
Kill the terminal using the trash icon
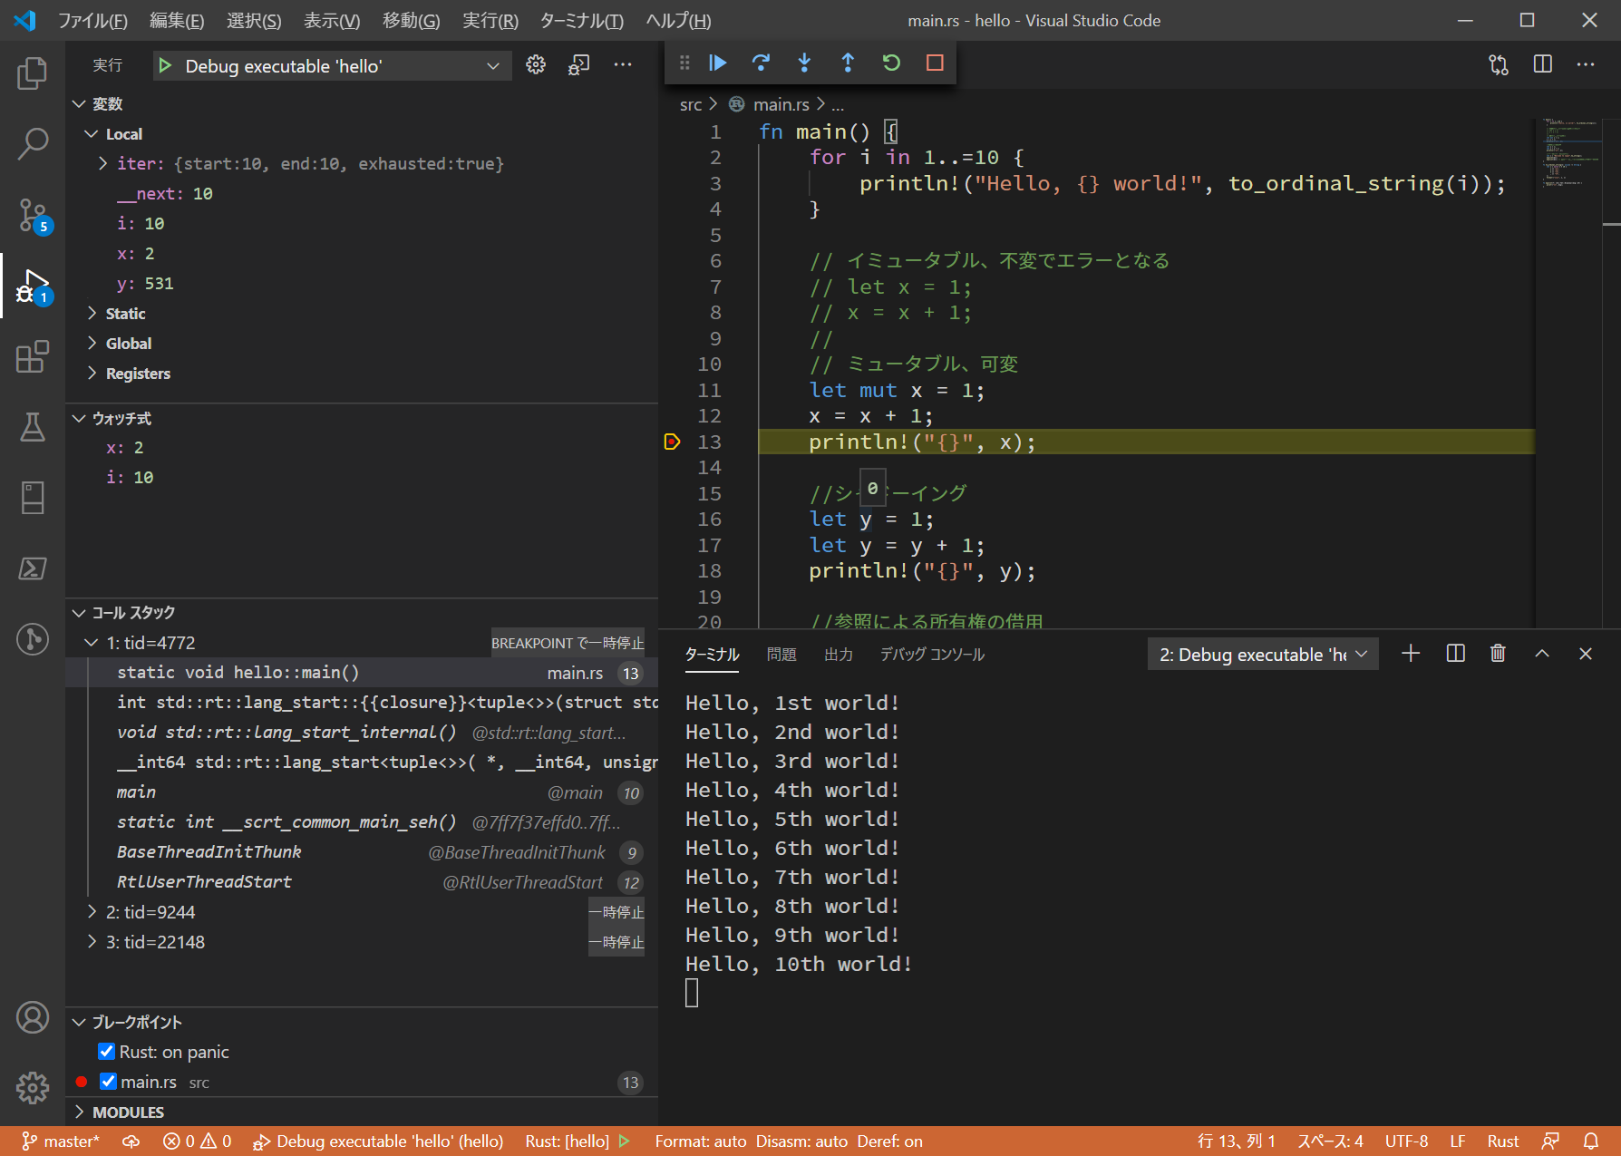click(1498, 653)
